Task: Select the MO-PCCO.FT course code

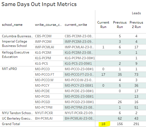Action: pyautogui.click(x=45, y=75)
